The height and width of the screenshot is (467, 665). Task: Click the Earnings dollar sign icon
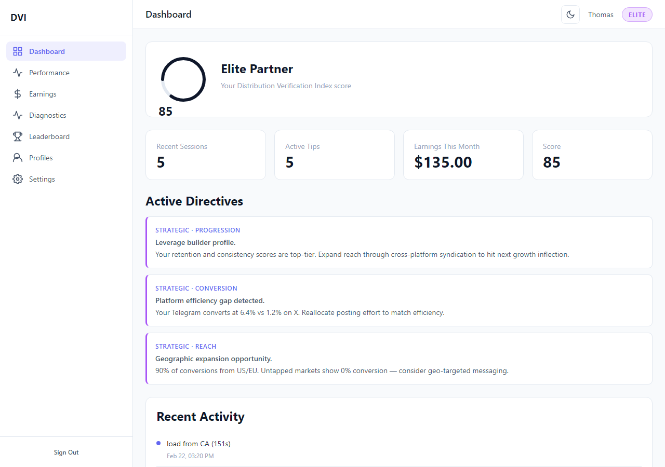[x=18, y=94]
